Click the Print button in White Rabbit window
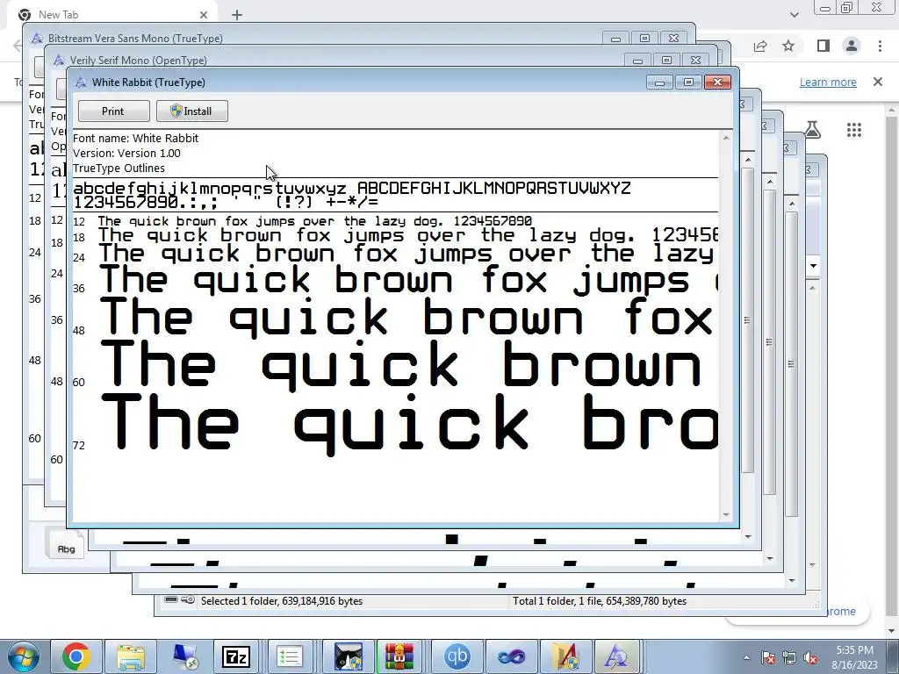 tap(113, 111)
